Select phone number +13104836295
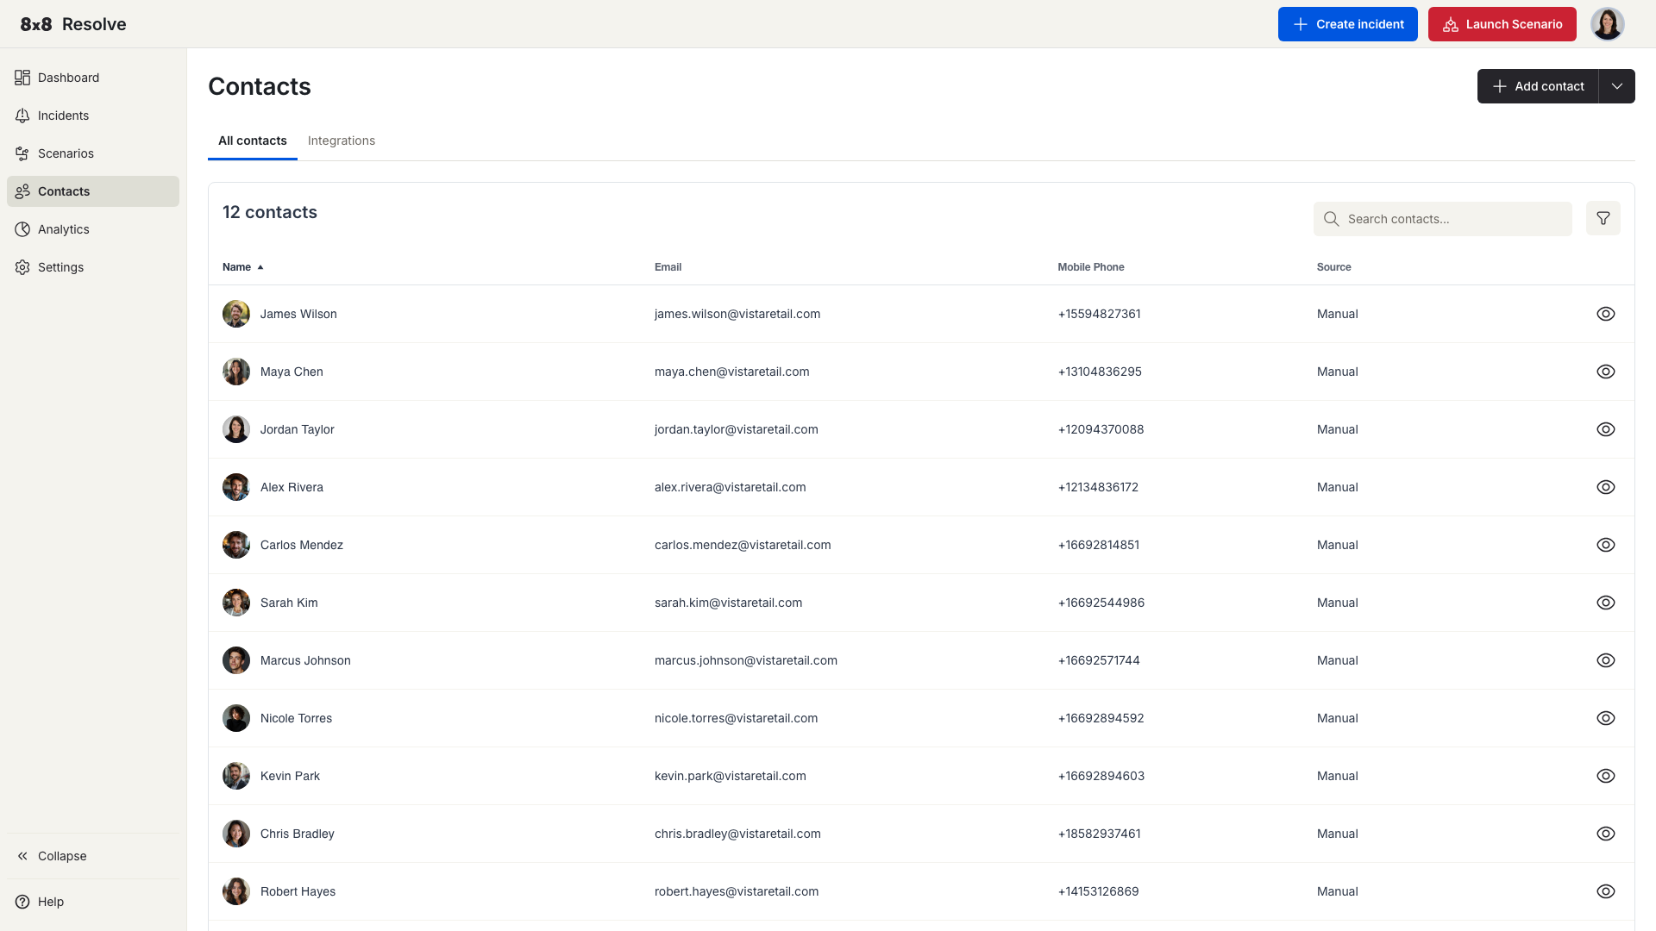Screen dimensions: 1656x931 pyautogui.click(x=1100, y=372)
